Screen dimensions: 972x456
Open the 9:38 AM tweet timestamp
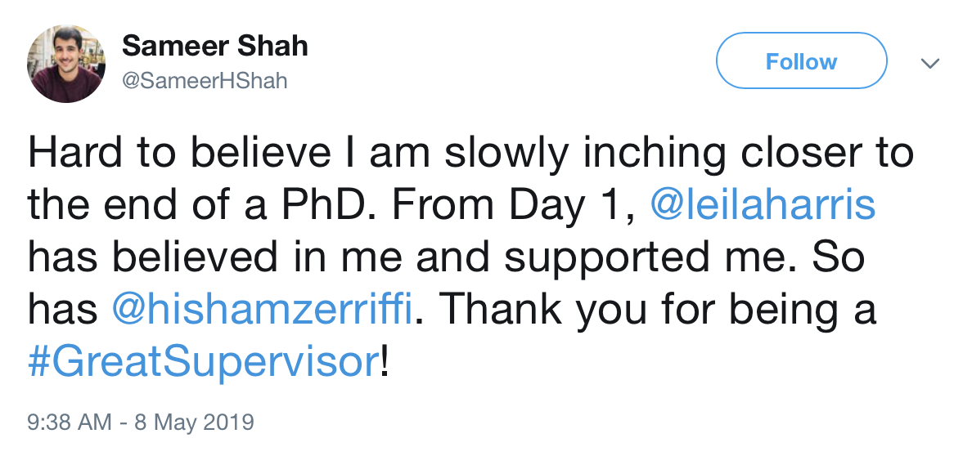click(x=69, y=422)
